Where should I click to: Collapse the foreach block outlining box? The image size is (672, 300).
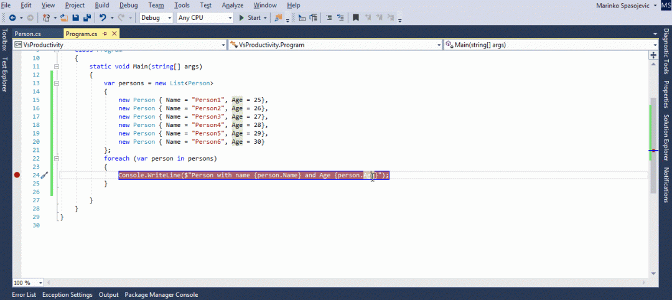point(57,159)
